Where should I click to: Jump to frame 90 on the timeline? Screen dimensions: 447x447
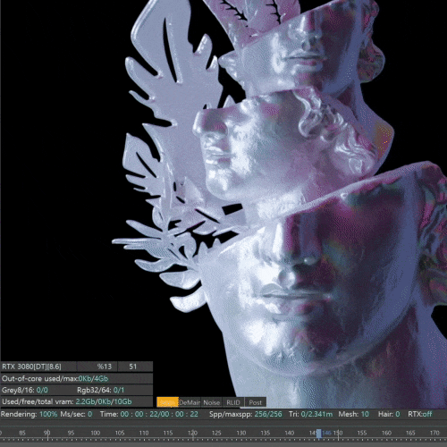pyautogui.click(x=46, y=433)
